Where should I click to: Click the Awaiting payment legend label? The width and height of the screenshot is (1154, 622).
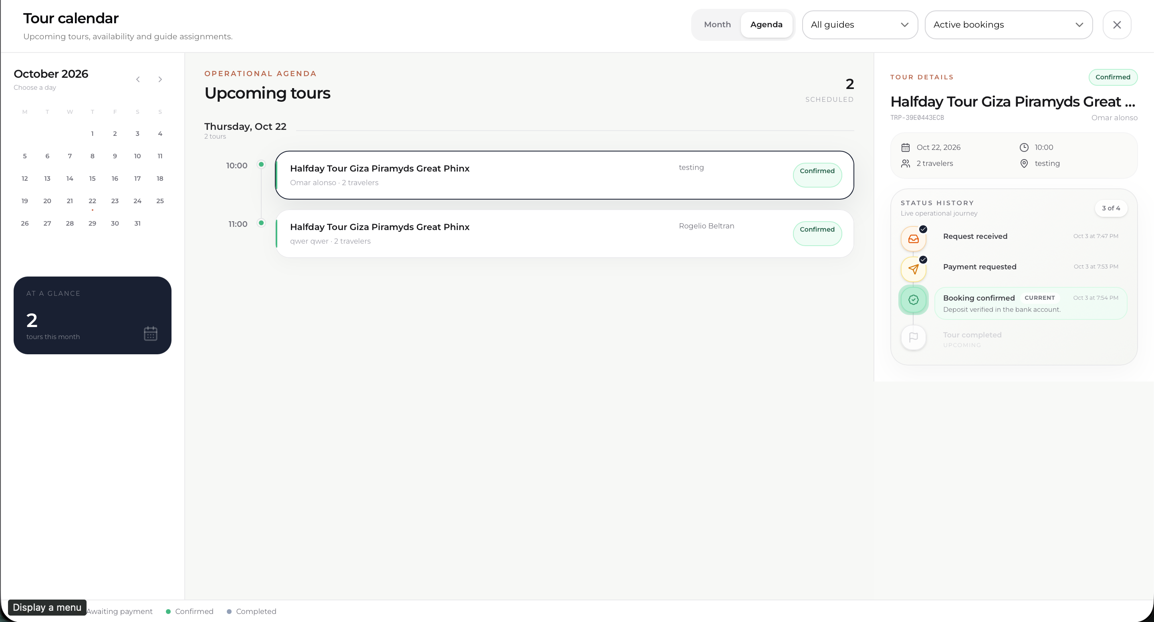tap(119, 611)
